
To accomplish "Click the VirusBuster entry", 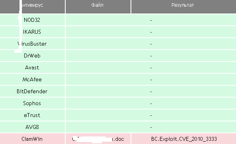I will click(x=32, y=44).
